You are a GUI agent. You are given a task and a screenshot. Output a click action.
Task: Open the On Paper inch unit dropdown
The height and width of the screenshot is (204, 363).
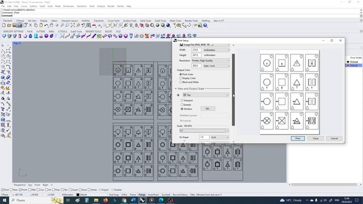click(x=220, y=137)
